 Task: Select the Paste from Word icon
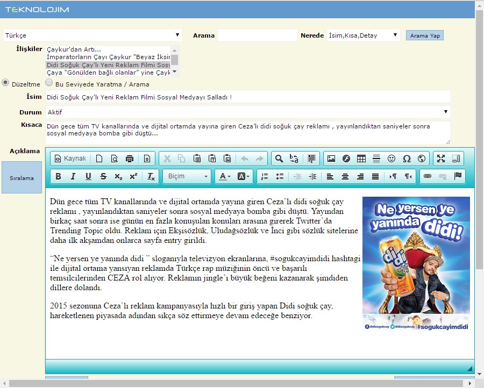(227, 159)
